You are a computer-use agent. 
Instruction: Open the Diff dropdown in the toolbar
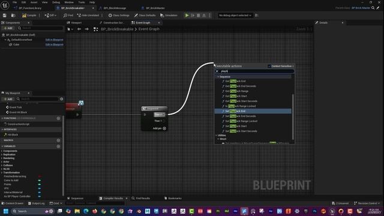click(50, 16)
